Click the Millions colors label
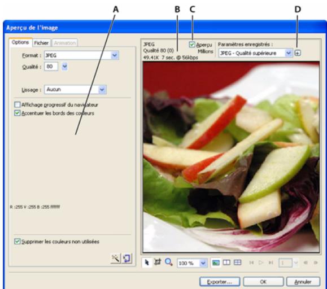This screenshot has height=289, width=327. click(x=206, y=51)
